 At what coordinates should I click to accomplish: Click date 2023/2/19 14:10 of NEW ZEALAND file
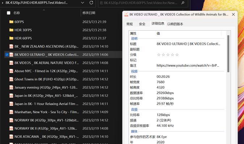(95, 46)
